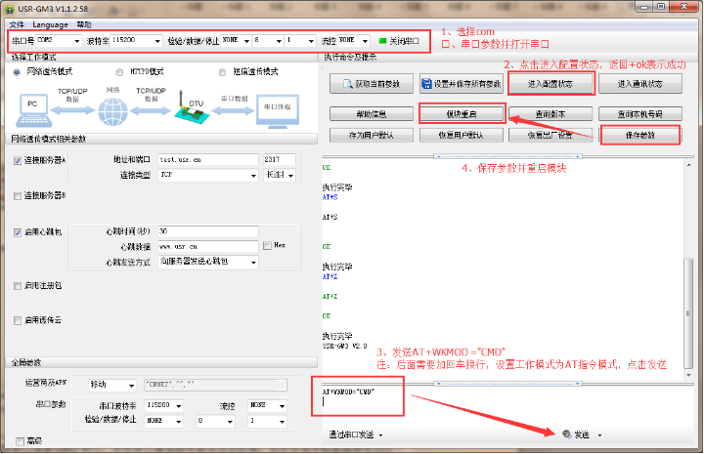Click the 模块重启 button
This screenshot has height=454, width=704.
pos(462,113)
